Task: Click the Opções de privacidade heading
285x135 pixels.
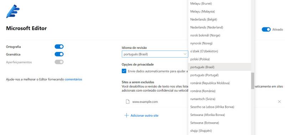Action: (138, 64)
